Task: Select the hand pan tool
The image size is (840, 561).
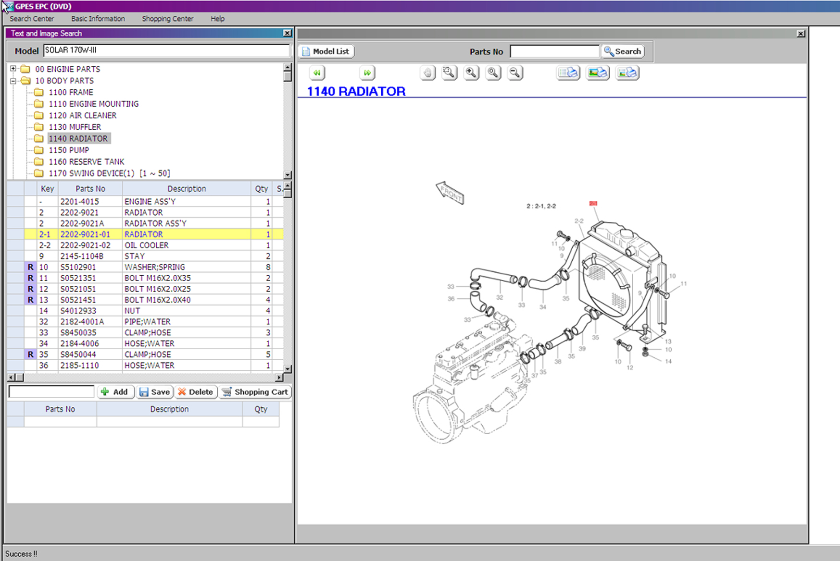Action: tap(427, 73)
